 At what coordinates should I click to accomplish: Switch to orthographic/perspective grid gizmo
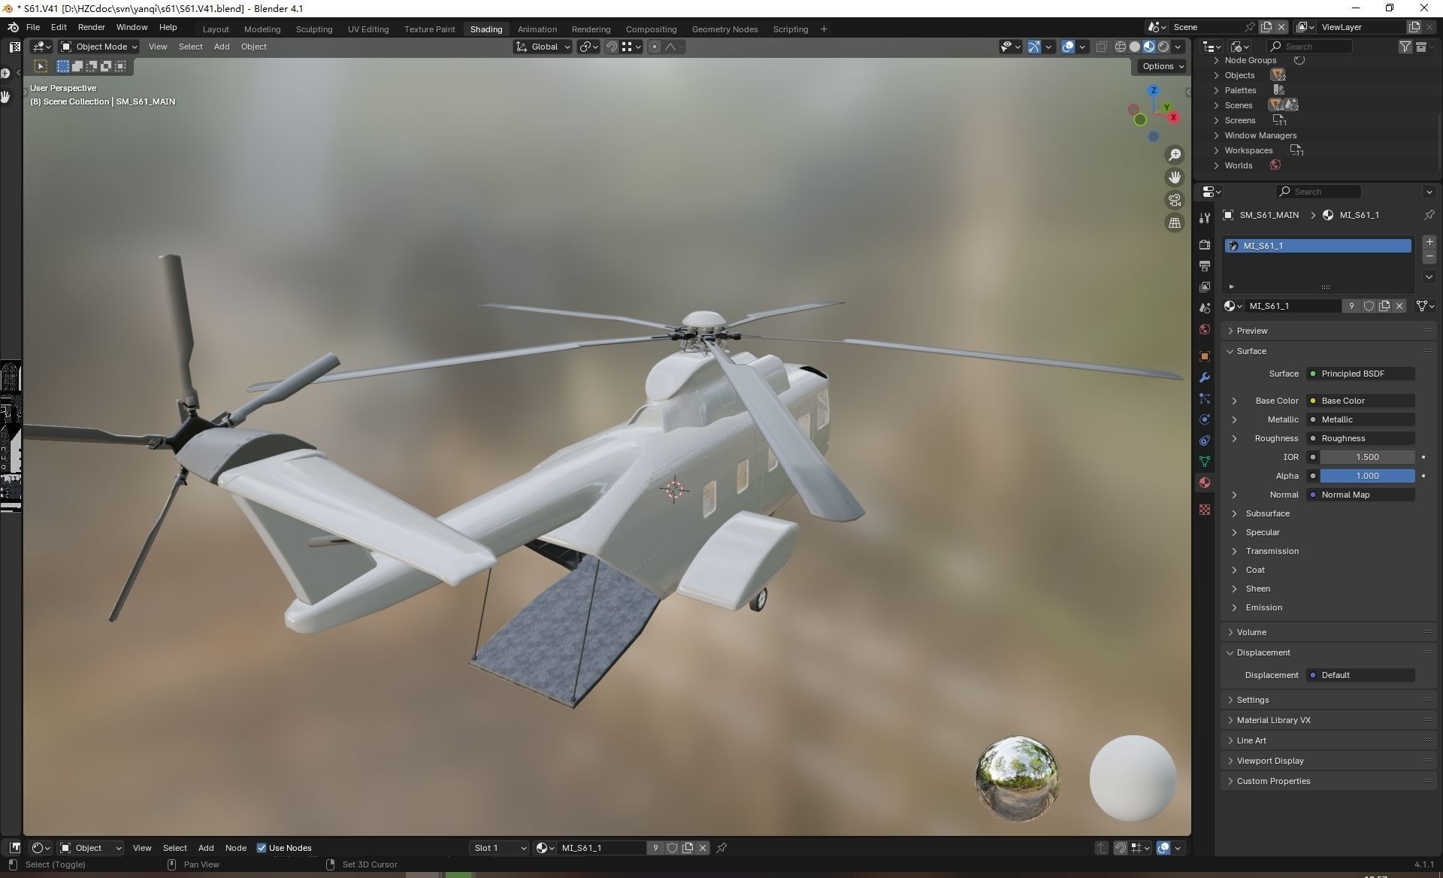[1174, 223]
